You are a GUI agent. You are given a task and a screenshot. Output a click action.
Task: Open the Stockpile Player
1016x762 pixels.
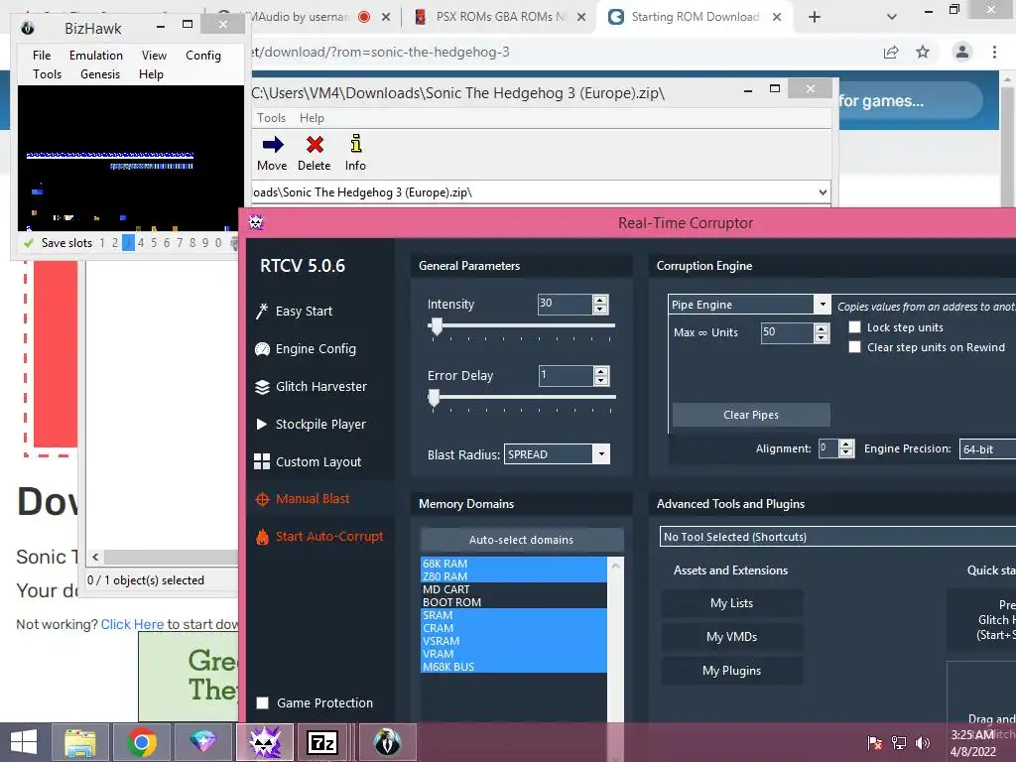coord(311,424)
